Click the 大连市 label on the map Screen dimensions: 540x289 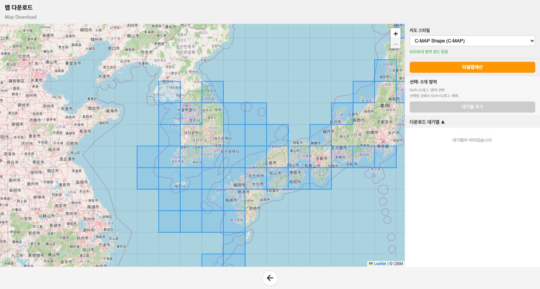[104, 76]
